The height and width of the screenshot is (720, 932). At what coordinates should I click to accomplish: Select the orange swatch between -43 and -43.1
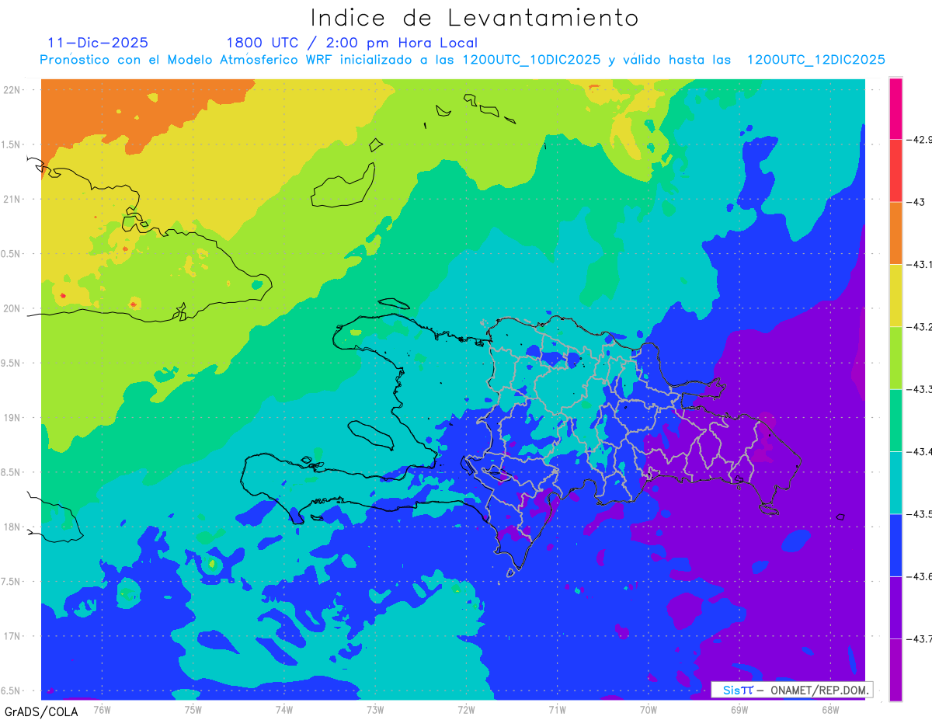tap(895, 233)
